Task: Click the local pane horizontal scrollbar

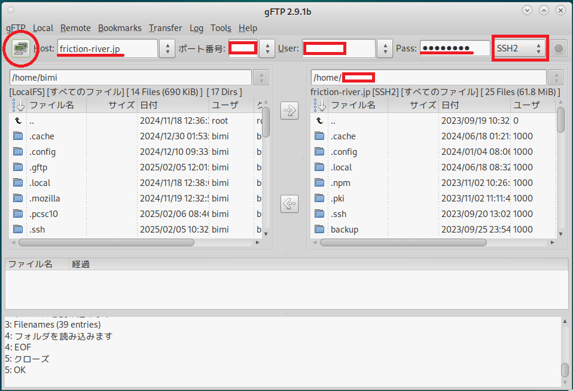Action: (106, 243)
